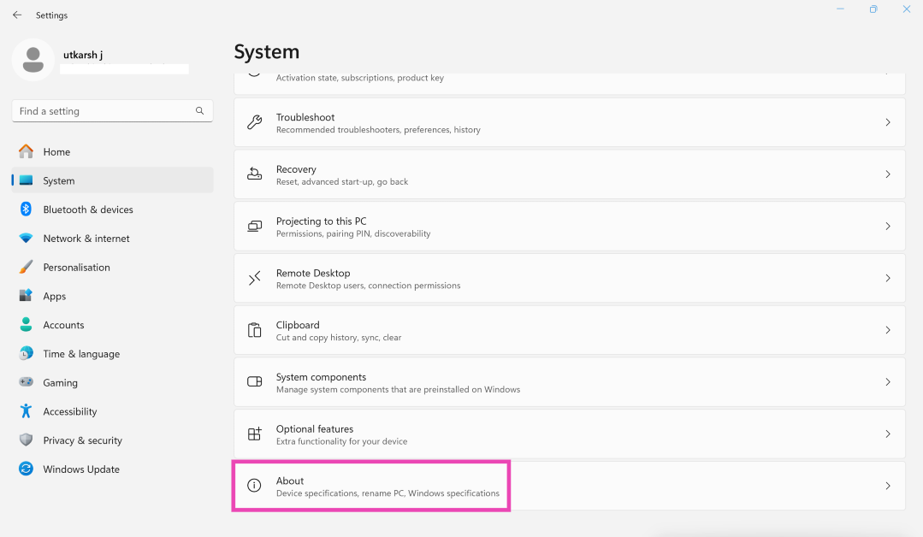
Task: Open Optional features settings
Action: [569, 434]
